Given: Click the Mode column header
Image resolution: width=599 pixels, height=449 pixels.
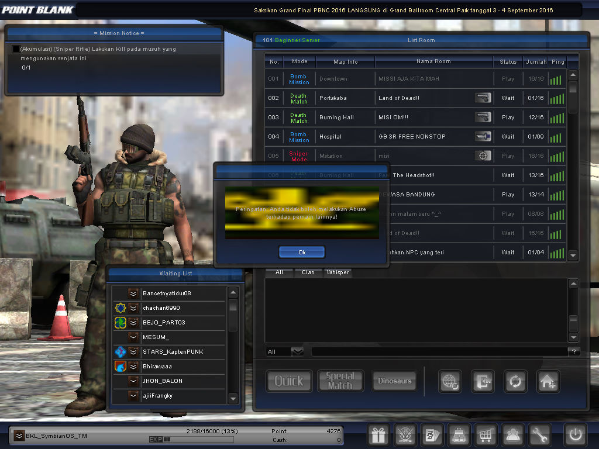Looking at the screenshot, I should tap(300, 61).
